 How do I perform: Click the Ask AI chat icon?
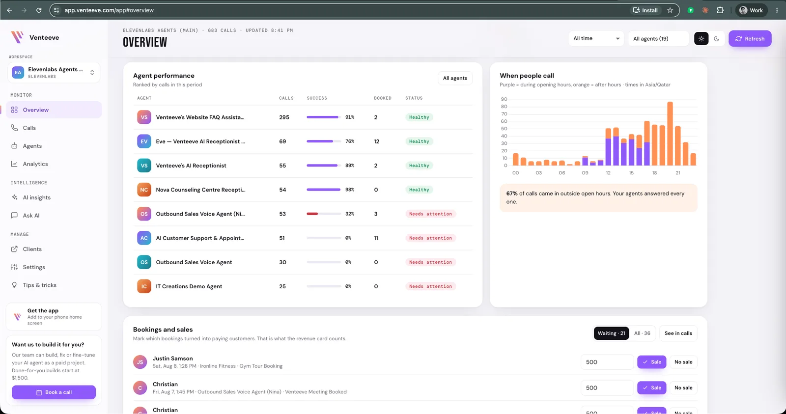pyautogui.click(x=14, y=215)
